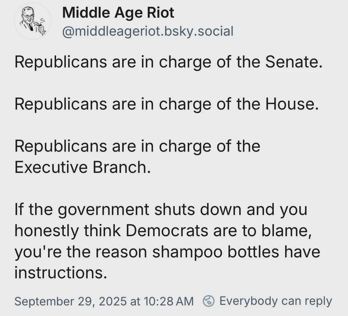Click the word "shampoo" in the post
Viewport: 348px width, 316px height.
click(187, 252)
